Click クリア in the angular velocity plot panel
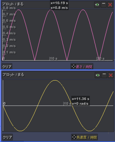115x142 pixels. [x=7, y=137]
